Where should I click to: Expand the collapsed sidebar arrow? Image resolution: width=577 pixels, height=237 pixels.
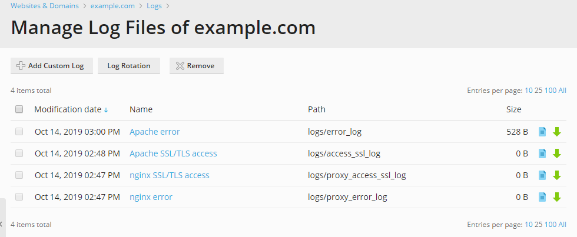pyautogui.click(x=2, y=224)
